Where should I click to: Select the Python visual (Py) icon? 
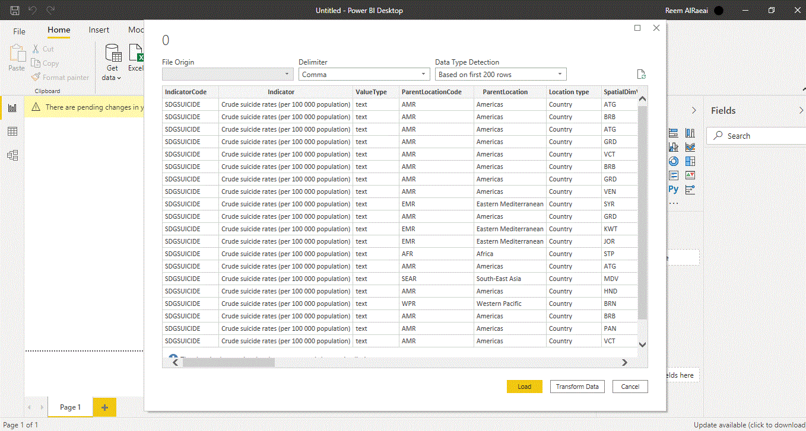pos(674,190)
